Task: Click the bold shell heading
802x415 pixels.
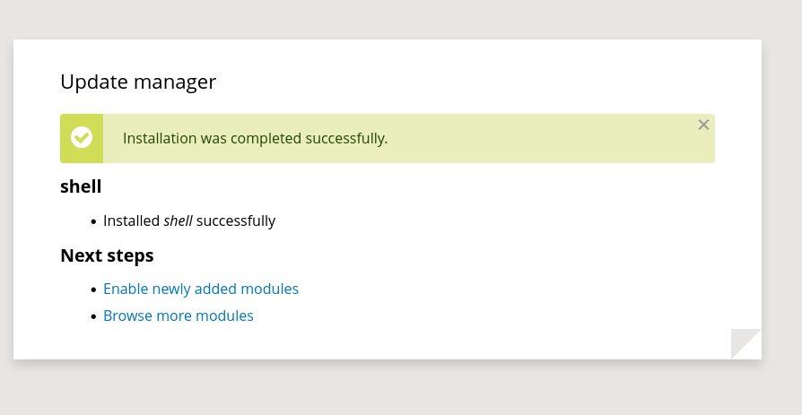Action: click(x=81, y=186)
